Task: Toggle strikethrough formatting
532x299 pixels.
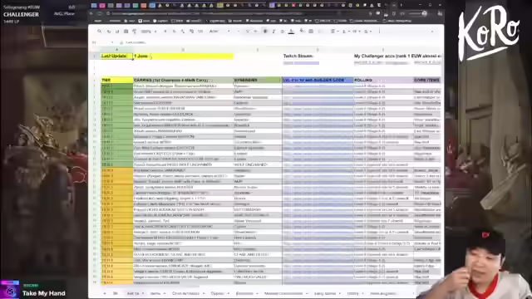Action: pyautogui.click(x=283, y=32)
